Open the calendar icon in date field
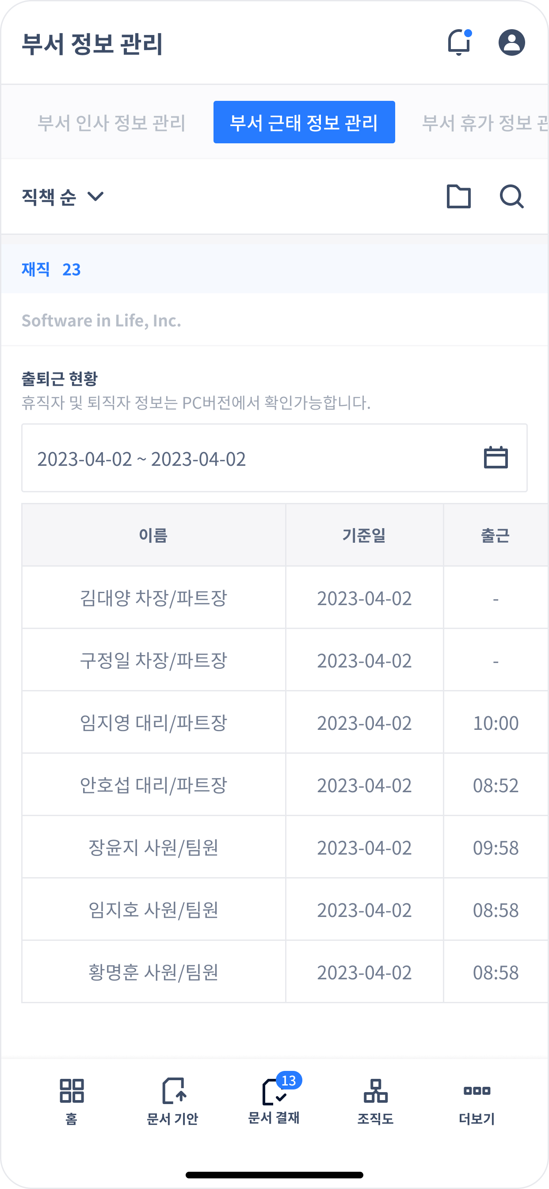 click(x=496, y=458)
